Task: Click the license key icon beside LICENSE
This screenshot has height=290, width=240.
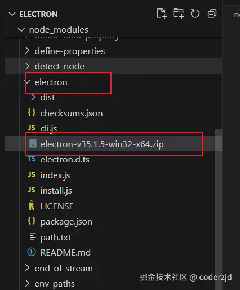Action: (x=32, y=205)
